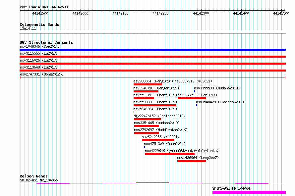Screen dimensions: 295x196
Task: Click ruler position 44142100
Action: [120, 13]
